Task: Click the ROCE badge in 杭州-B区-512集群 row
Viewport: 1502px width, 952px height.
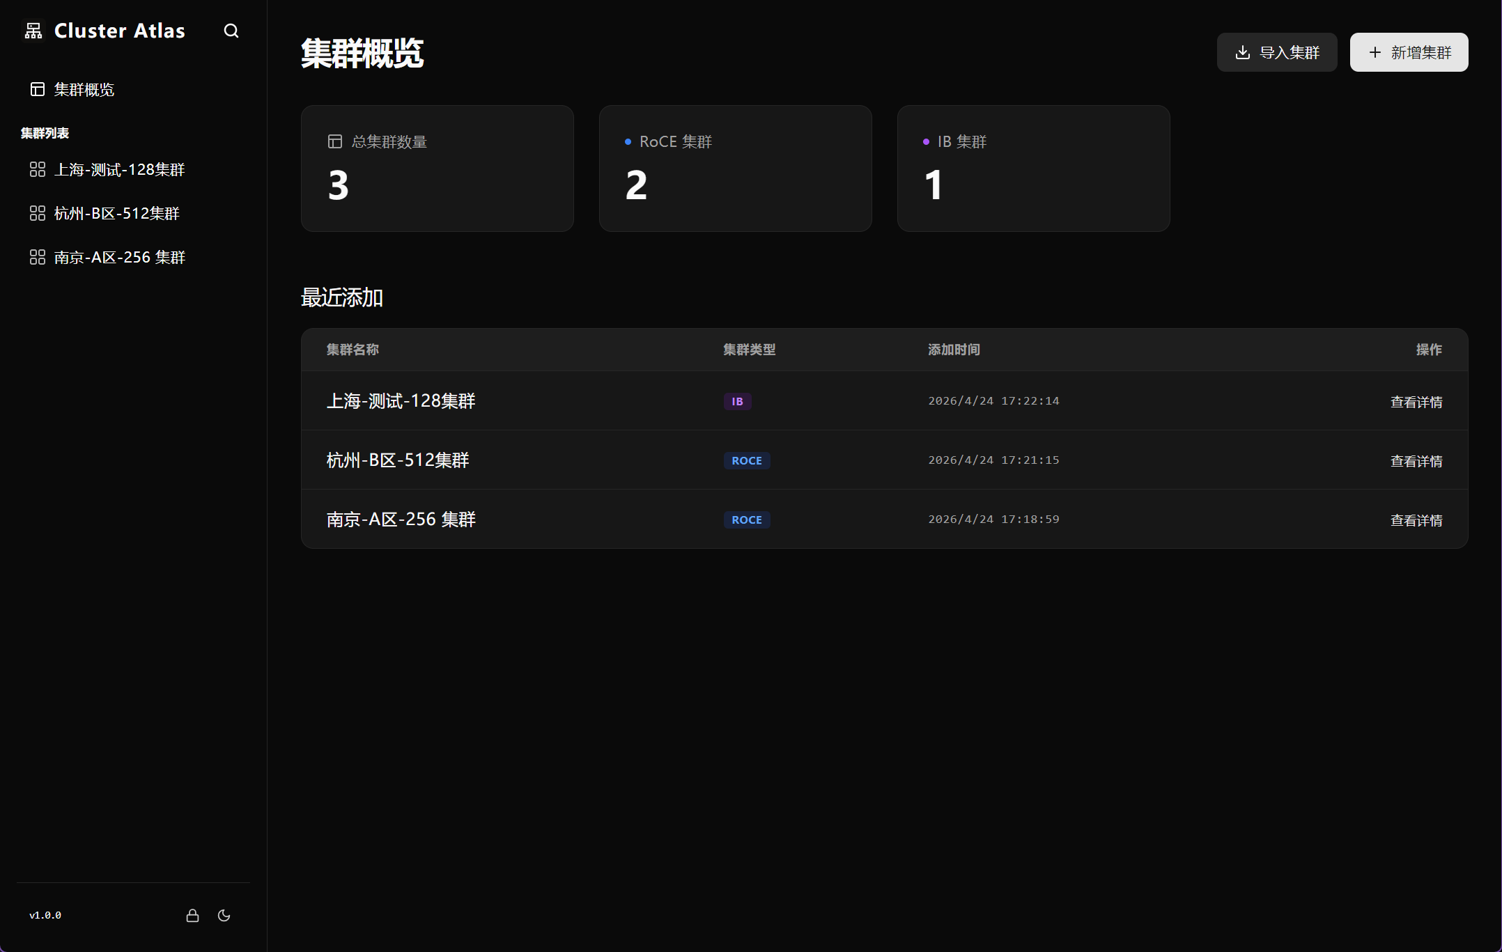Action: tap(746, 460)
